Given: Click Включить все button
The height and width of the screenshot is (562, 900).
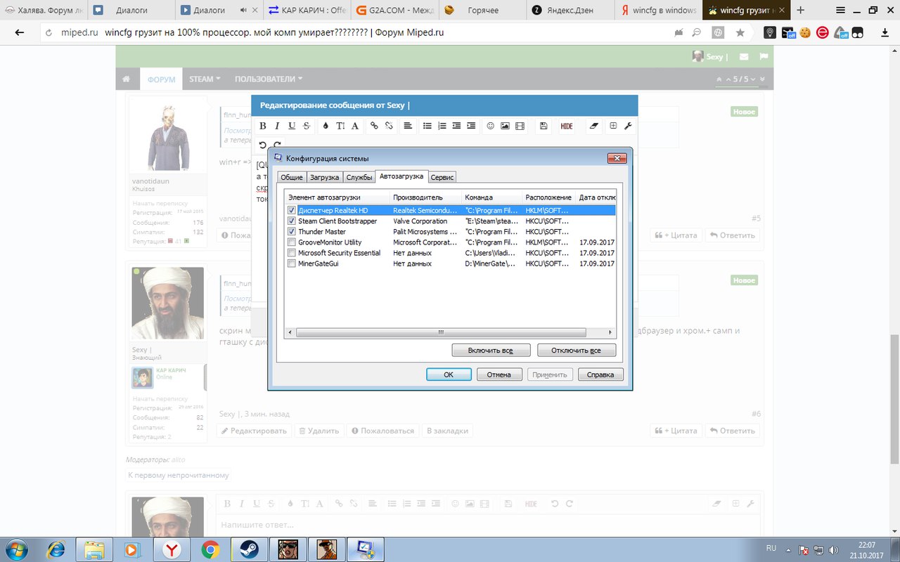Looking at the screenshot, I should click(491, 350).
